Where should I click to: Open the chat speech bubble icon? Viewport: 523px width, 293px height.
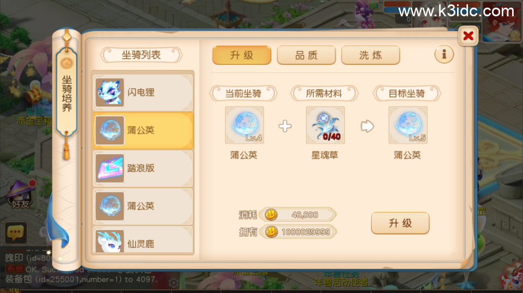point(16,233)
